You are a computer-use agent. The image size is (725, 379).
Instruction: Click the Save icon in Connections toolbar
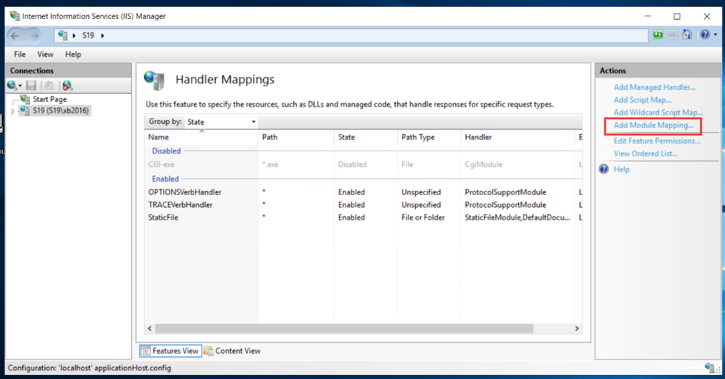click(x=31, y=86)
